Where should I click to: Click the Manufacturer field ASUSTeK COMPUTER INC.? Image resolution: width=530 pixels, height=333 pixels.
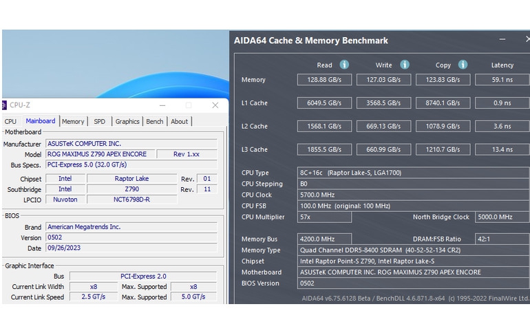[131, 144]
